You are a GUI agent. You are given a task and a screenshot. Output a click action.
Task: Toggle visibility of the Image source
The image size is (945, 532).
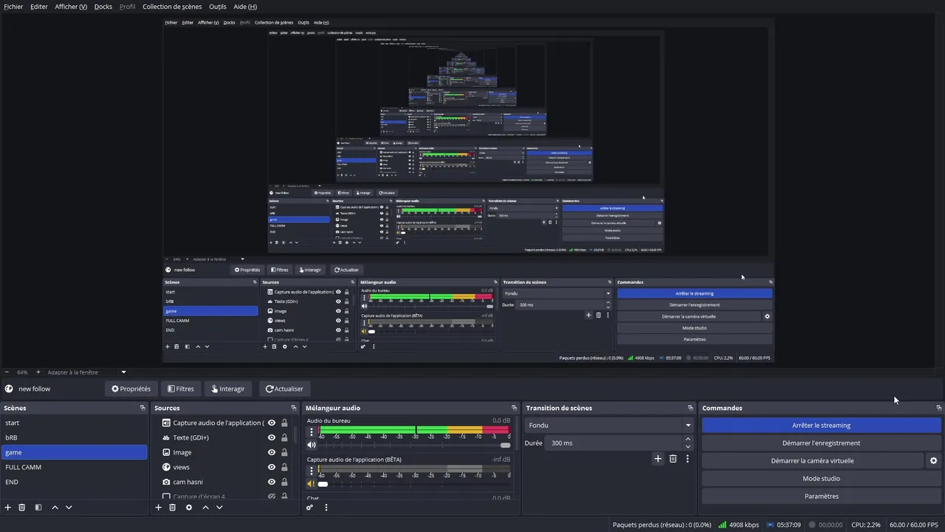pos(272,452)
